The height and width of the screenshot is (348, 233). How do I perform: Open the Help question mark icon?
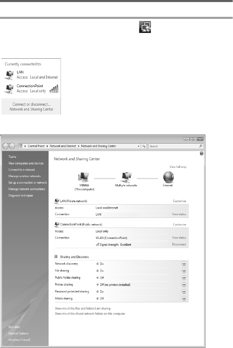pos(202,153)
